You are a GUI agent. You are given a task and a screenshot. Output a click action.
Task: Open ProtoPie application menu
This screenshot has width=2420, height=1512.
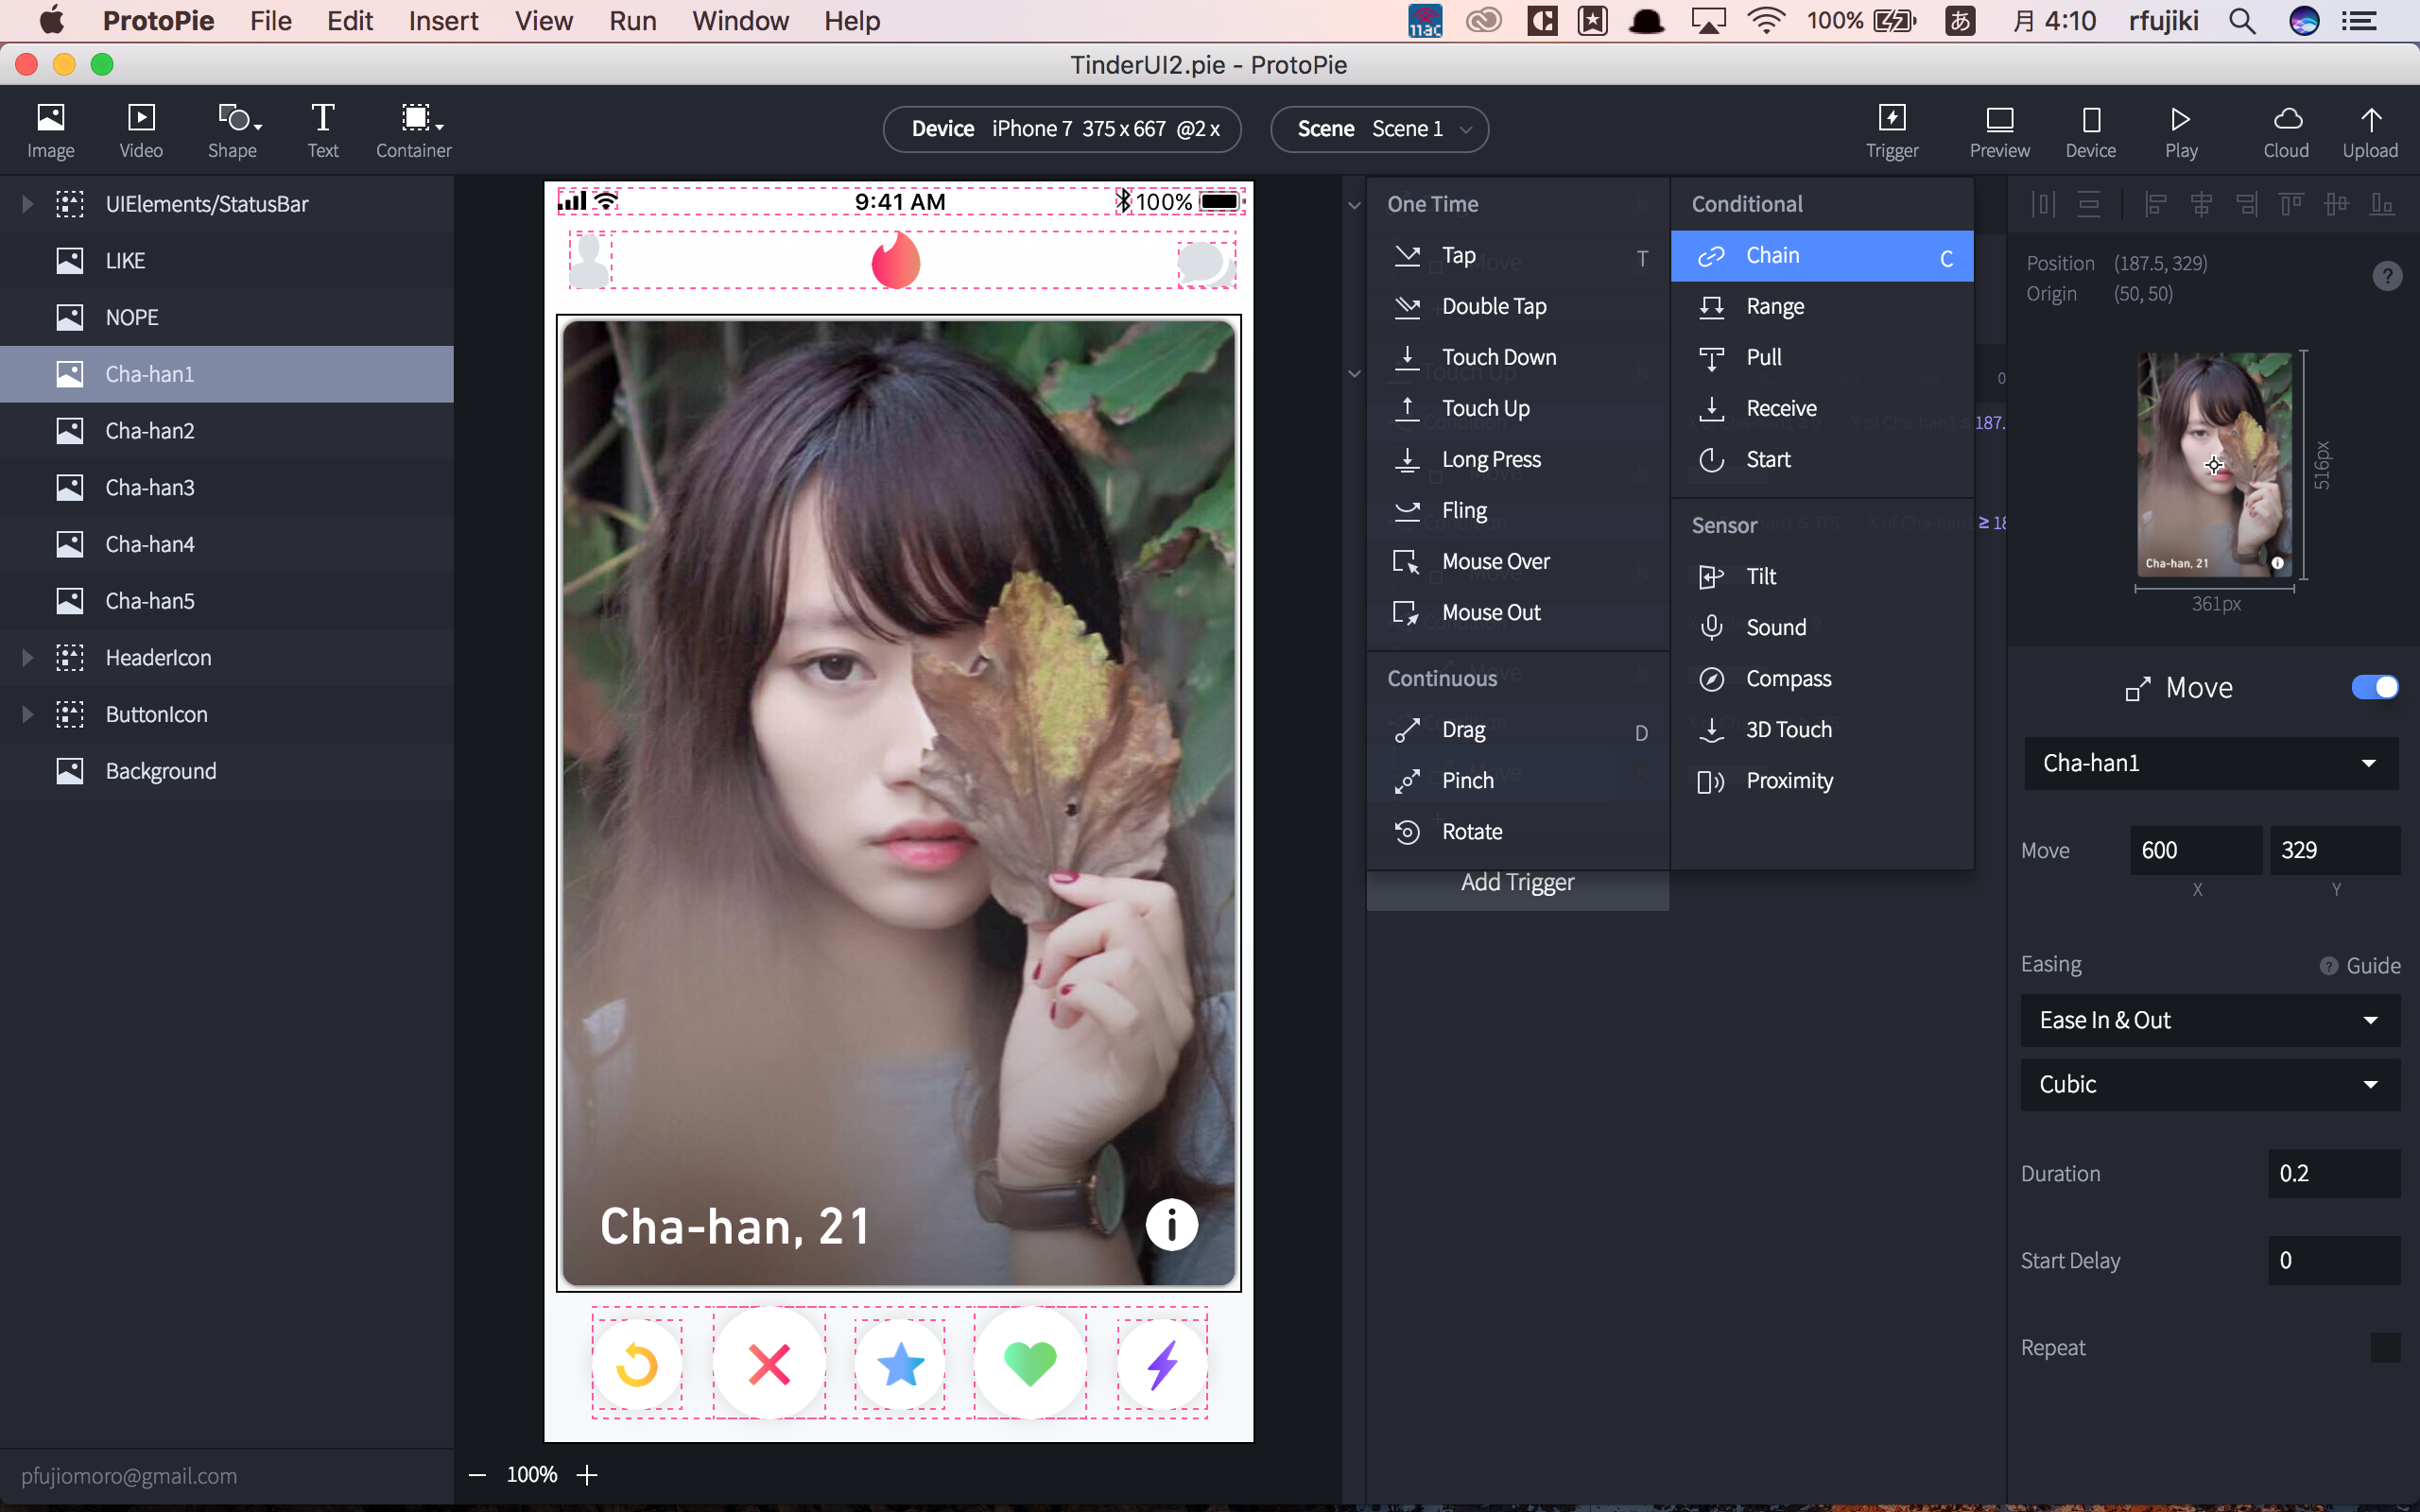(161, 19)
